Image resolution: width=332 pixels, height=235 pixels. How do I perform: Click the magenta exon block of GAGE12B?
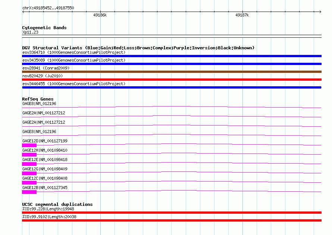click(29, 192)
